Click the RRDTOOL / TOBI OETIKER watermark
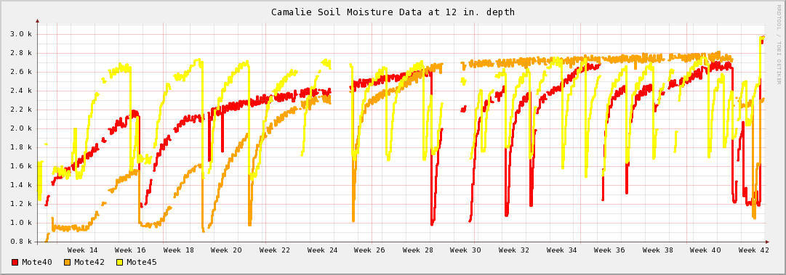The image size is (786, 275). pyautogui.click(x=778, y=44)
